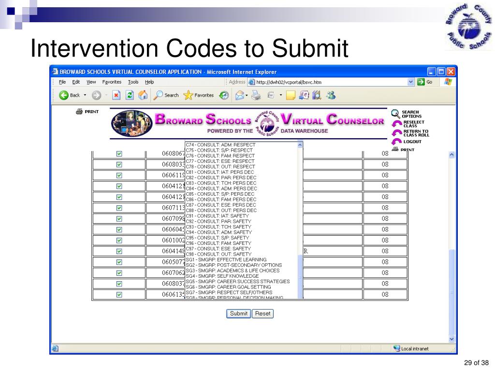The height and width of the screenshot is (371, 495).
Task: Click the Refresh page icon
Action: point(130,95)
